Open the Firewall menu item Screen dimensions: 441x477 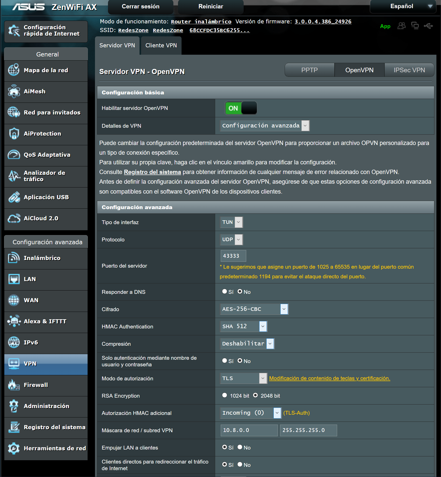pos(46,385)
